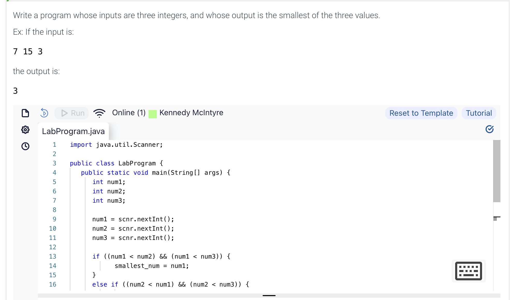This screenshot has width=510, height=300.
Task: Click the Kennedy McIntyre user name
Action: click(x=191, y=113)
